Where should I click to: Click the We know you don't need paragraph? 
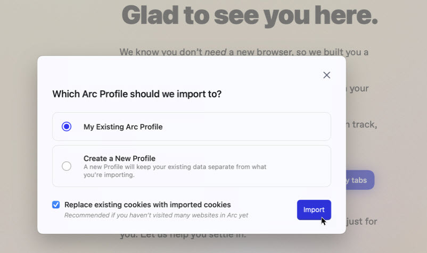(244, 52)
